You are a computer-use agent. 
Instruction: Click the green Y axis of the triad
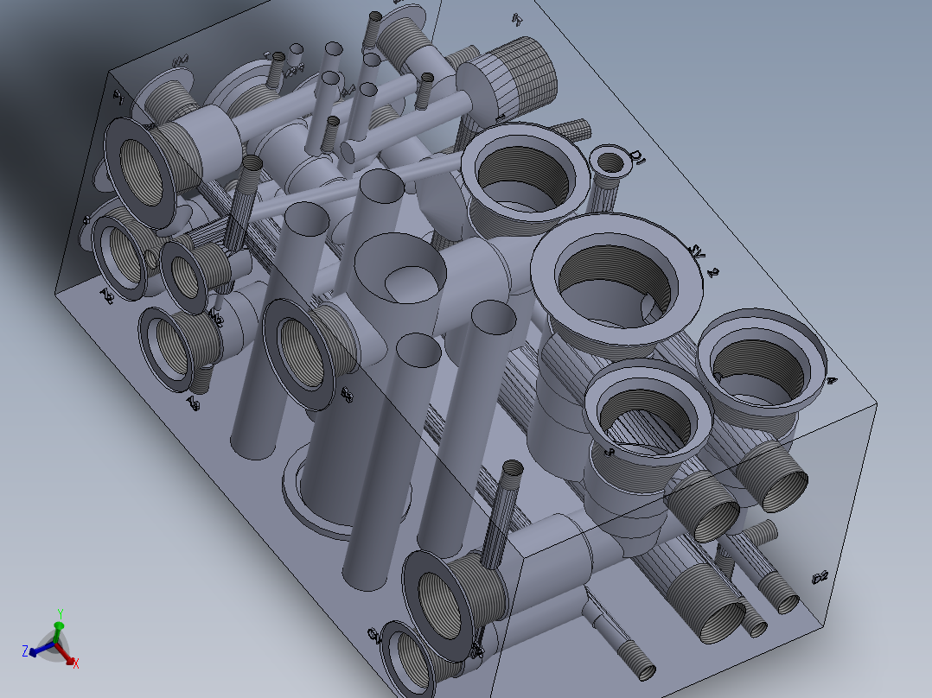coord(59,631)
